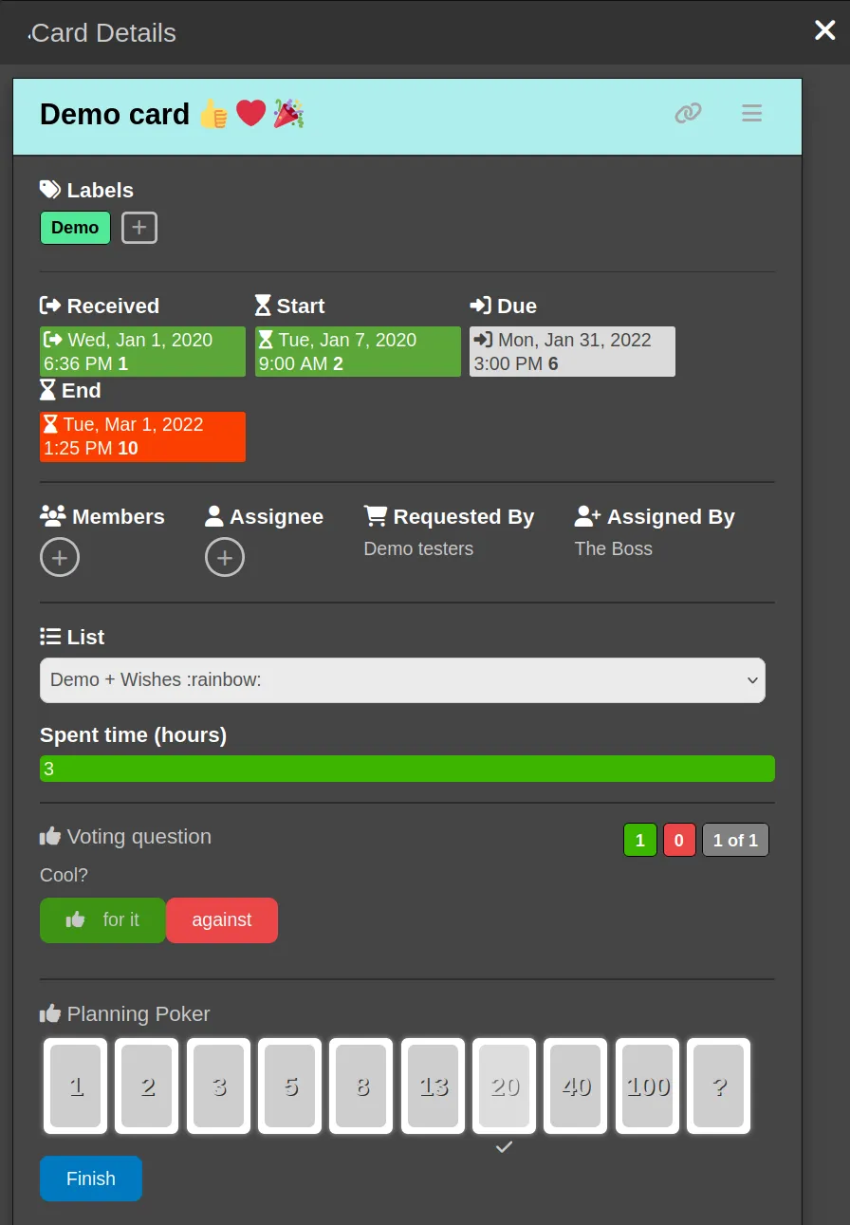Select planning poker card 40
850x1225 pixels.
(576, 1086)
